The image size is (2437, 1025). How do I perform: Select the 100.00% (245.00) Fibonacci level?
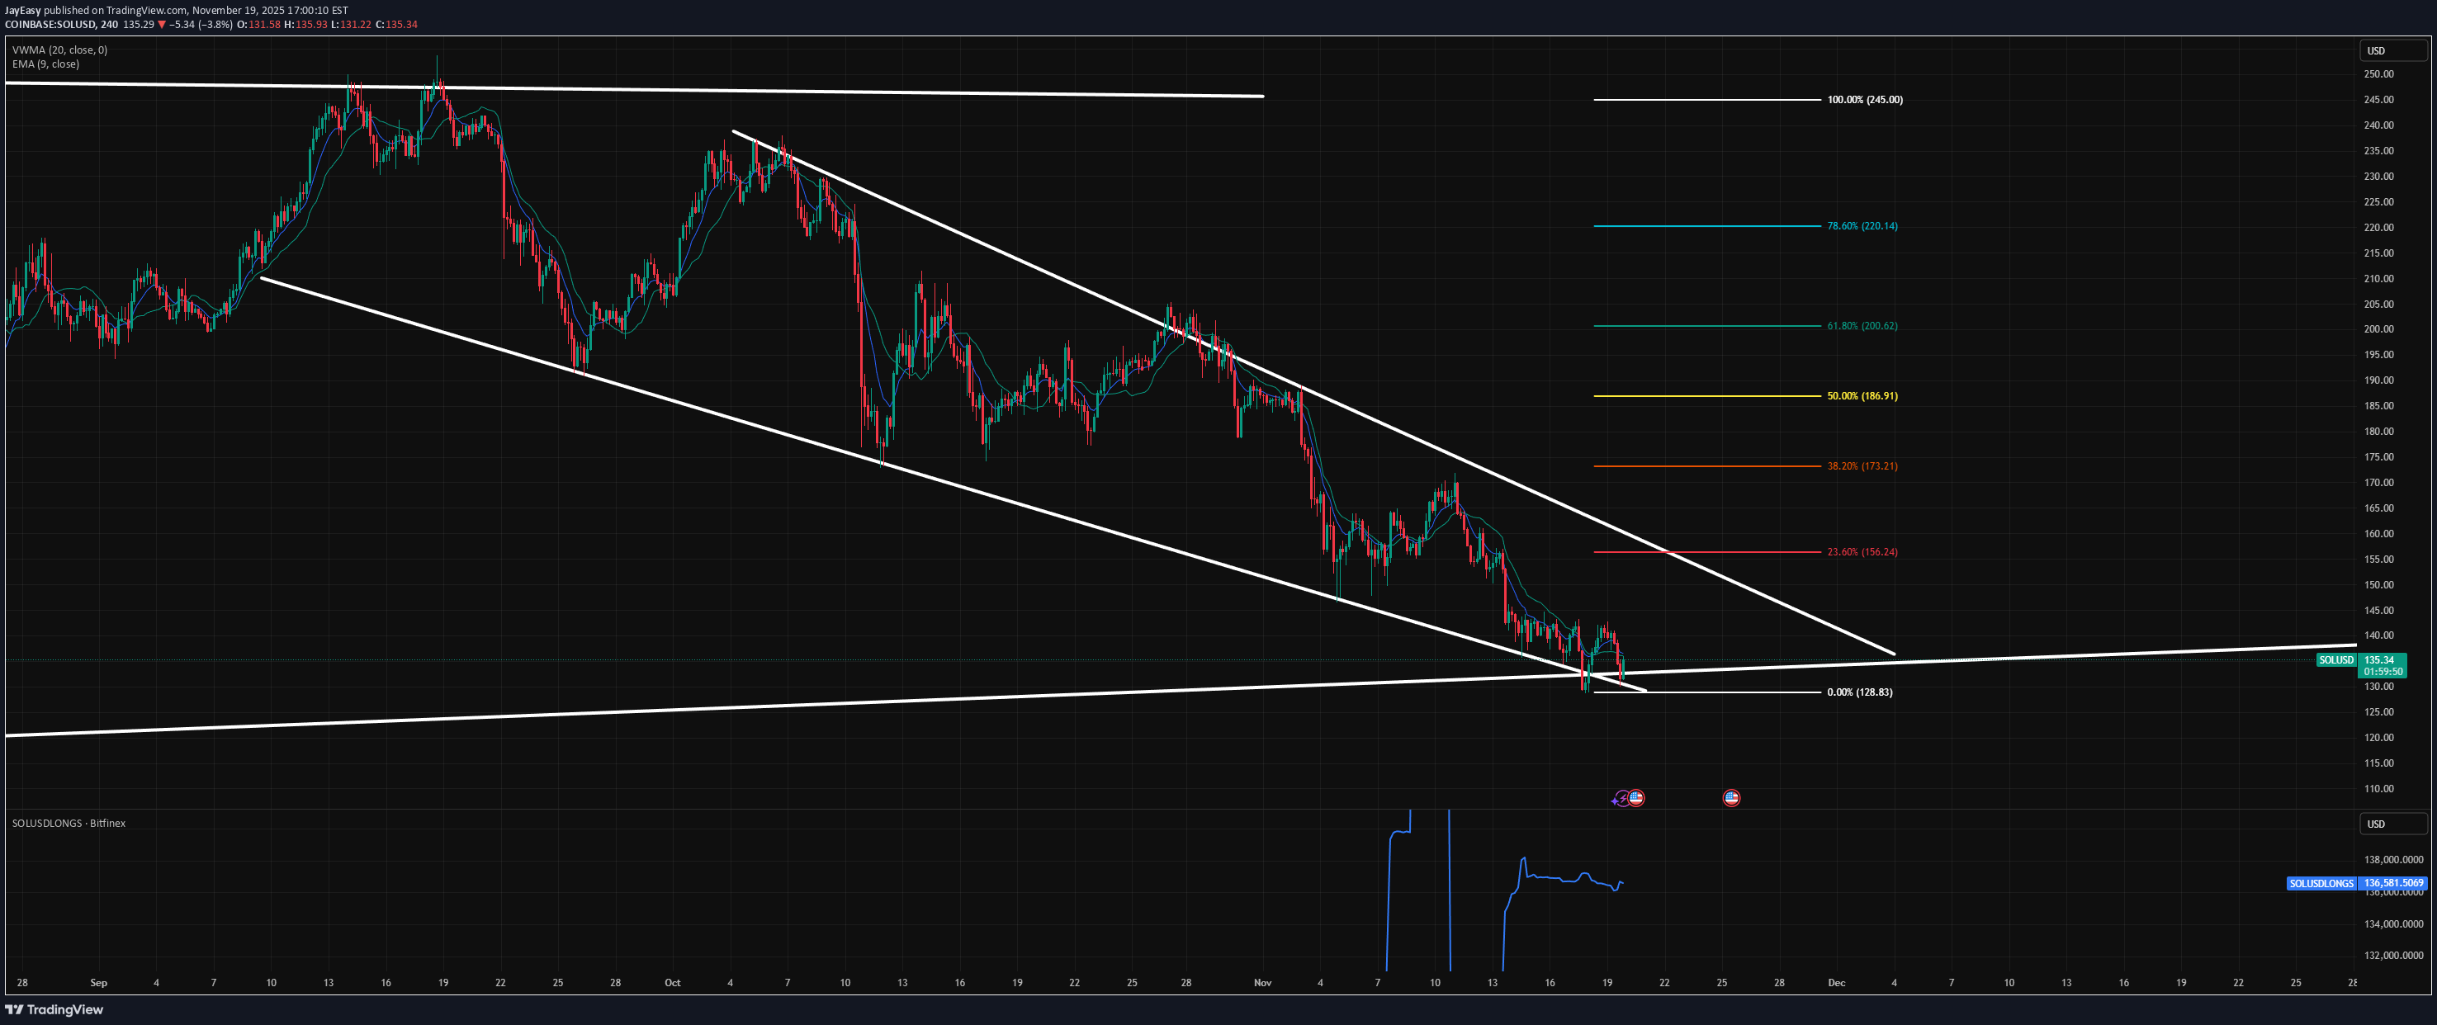tap(1865, 99)
